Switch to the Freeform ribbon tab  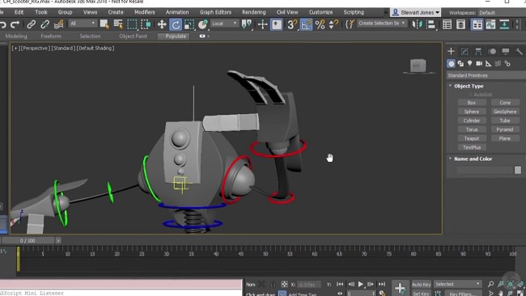click(51, 36)
